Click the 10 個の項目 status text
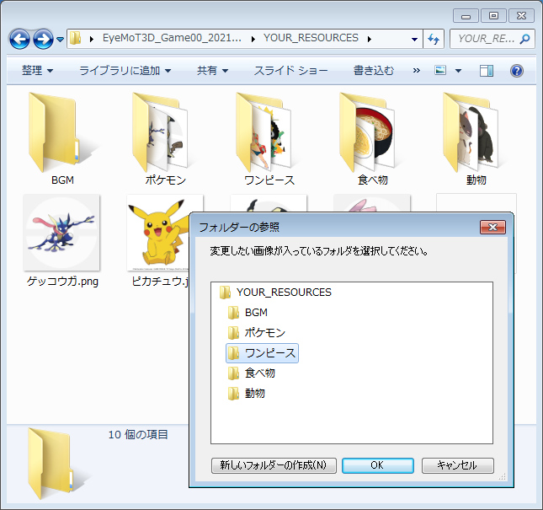 coord(138,434)
